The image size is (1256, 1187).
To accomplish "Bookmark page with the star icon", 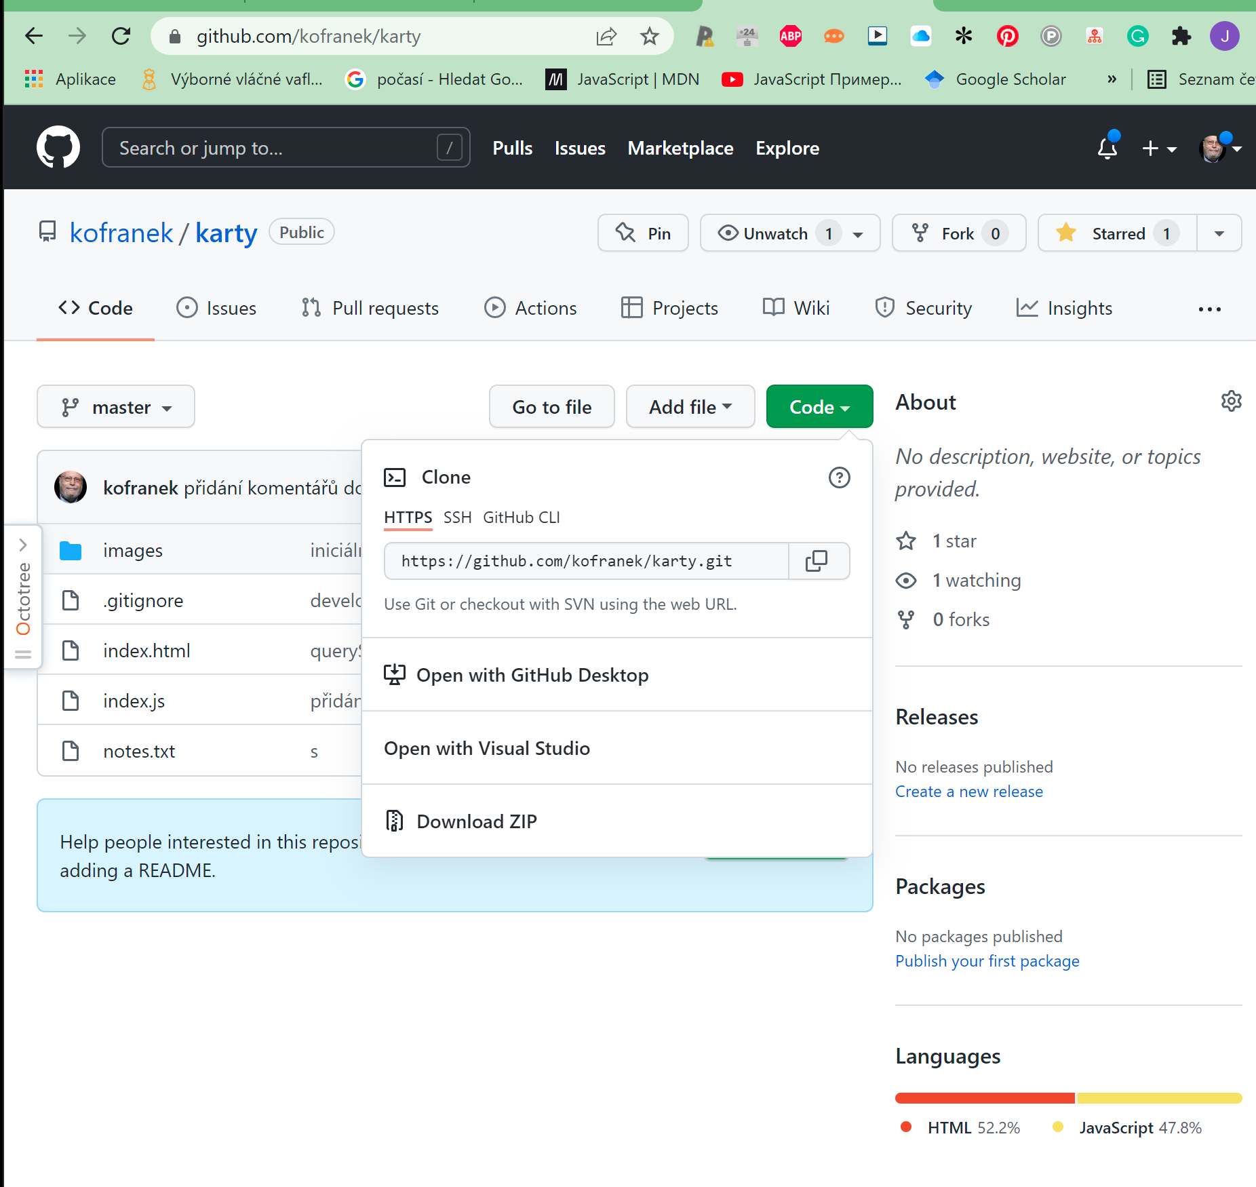I will (x=649, y=36).
